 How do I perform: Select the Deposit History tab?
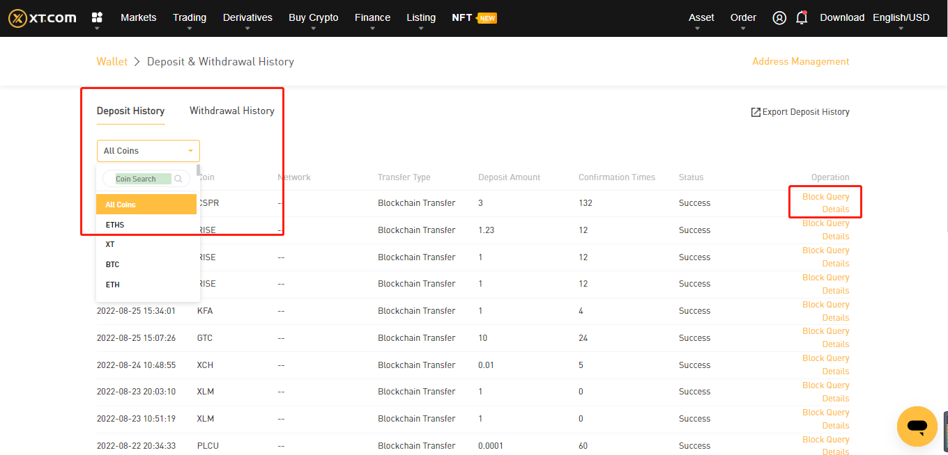[130, 111]
